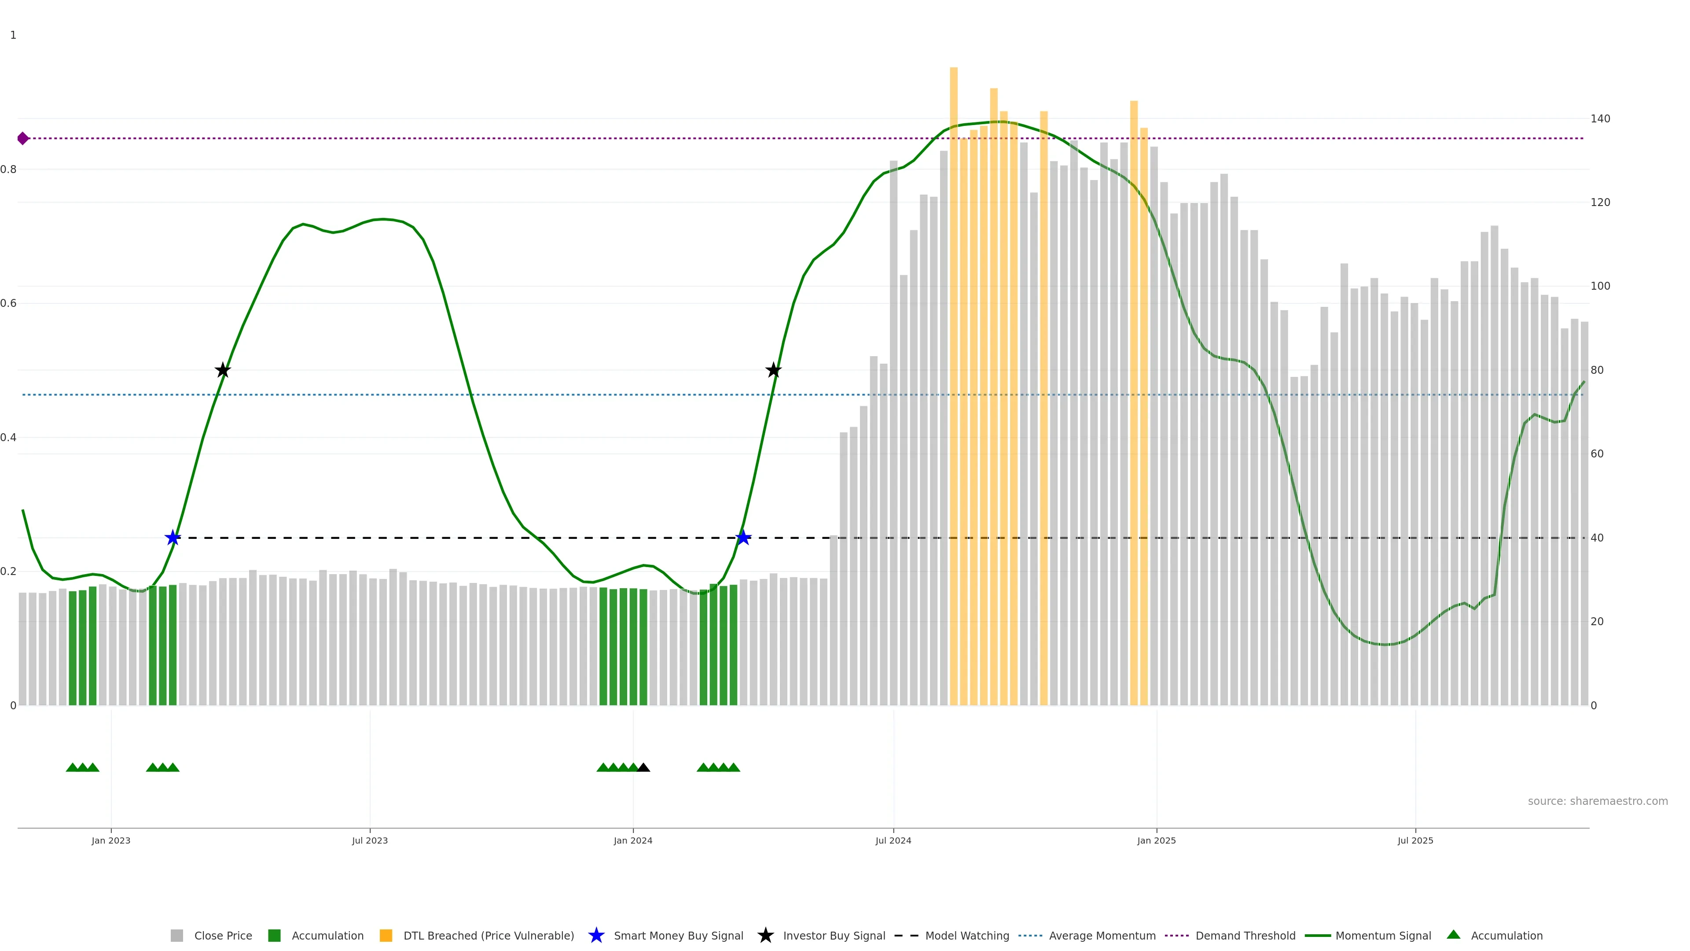Click the first black Investor Buy star

[223, 371]
